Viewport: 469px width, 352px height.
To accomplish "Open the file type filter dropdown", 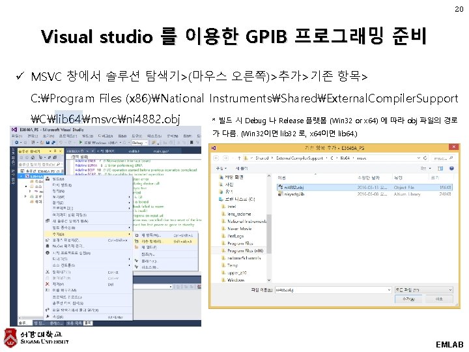I will click(424, 289).
